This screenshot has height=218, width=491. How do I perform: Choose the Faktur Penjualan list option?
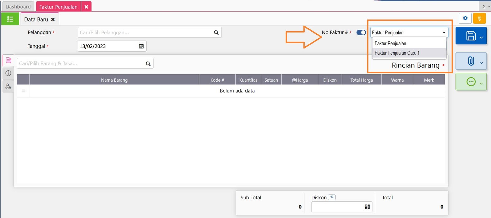coord(390,44)
